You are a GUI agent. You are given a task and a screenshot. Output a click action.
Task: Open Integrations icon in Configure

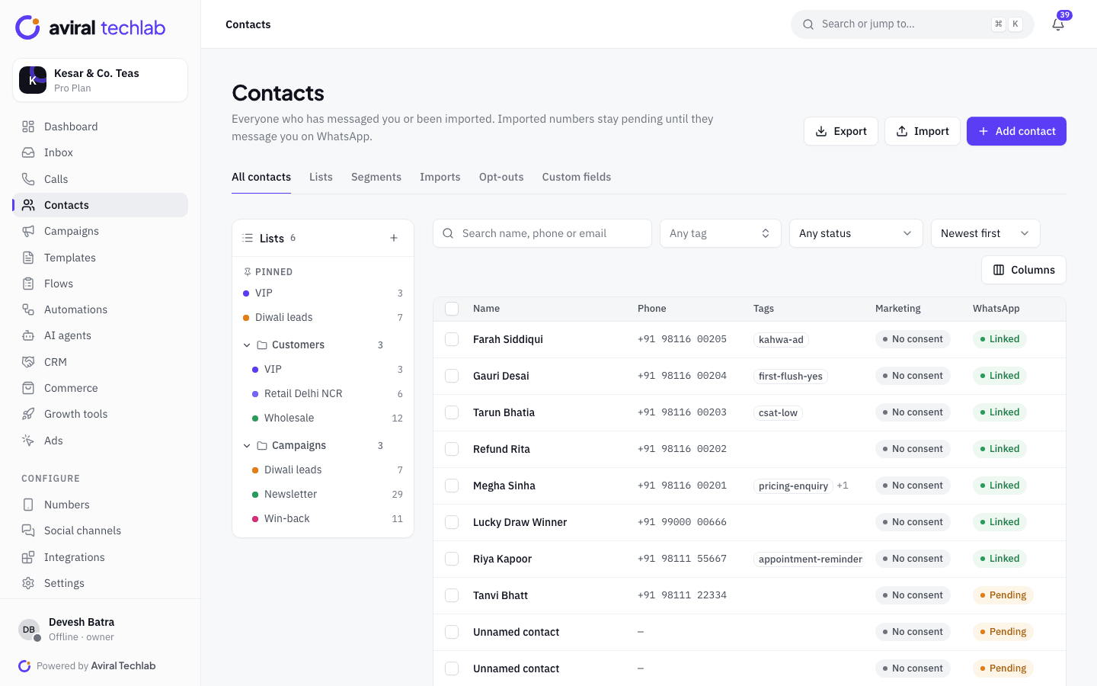28,557
